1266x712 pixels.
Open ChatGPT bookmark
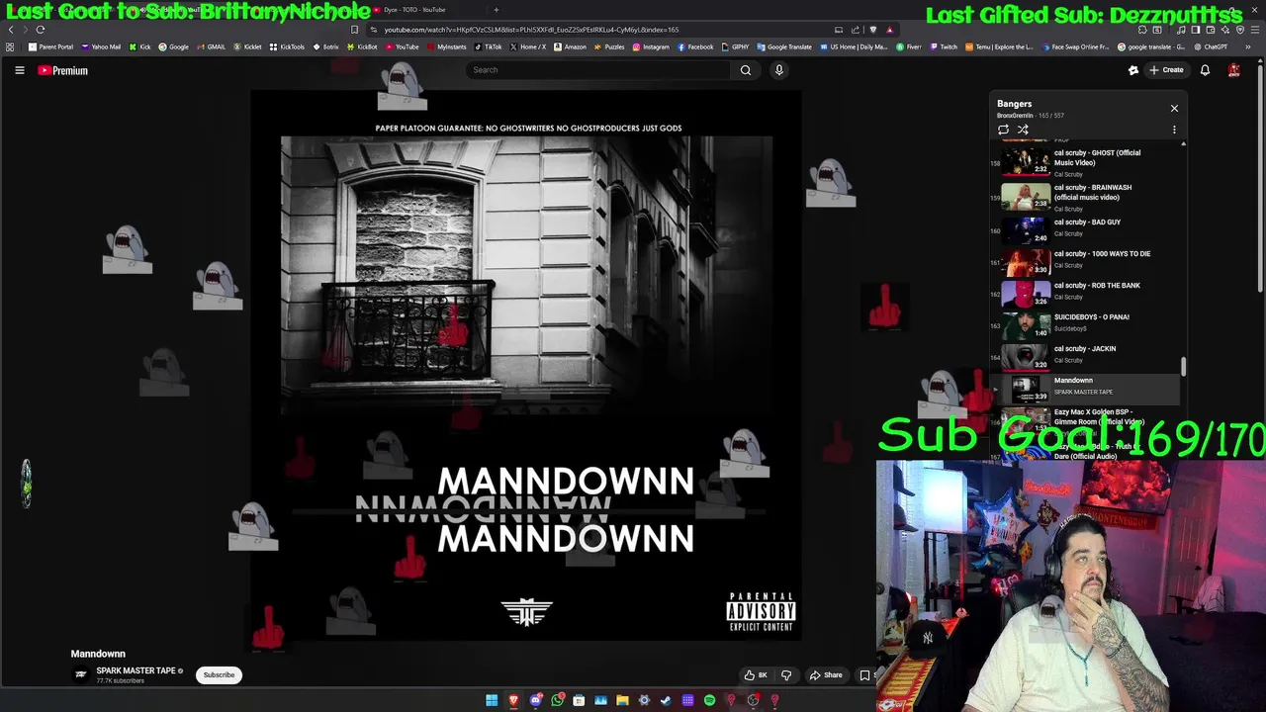point(1210,46)
